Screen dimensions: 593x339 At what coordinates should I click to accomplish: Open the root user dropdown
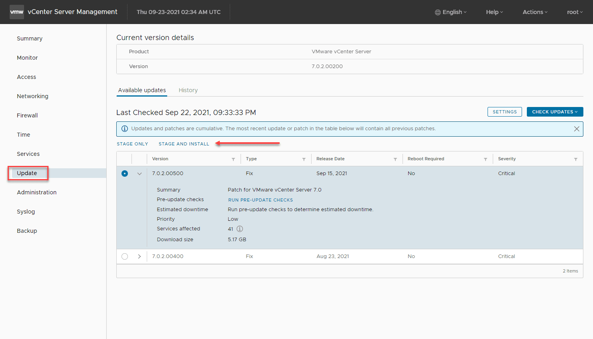[575, 12]
